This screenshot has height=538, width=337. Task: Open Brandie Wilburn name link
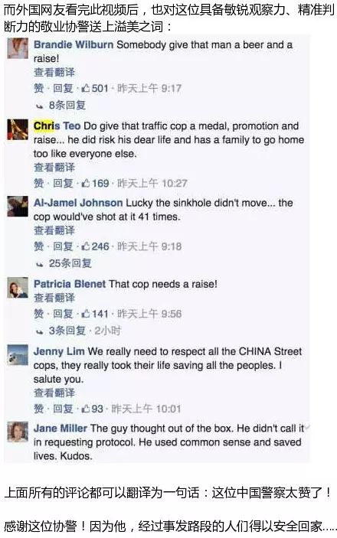click(74, 44)
